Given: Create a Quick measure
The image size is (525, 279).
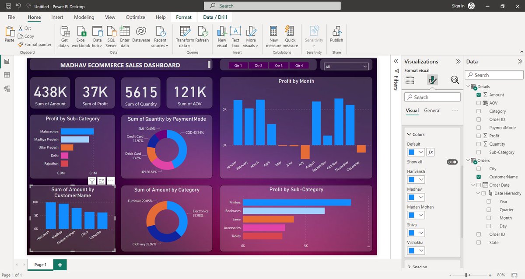Looking at the screenshot, I should (290, 37).
